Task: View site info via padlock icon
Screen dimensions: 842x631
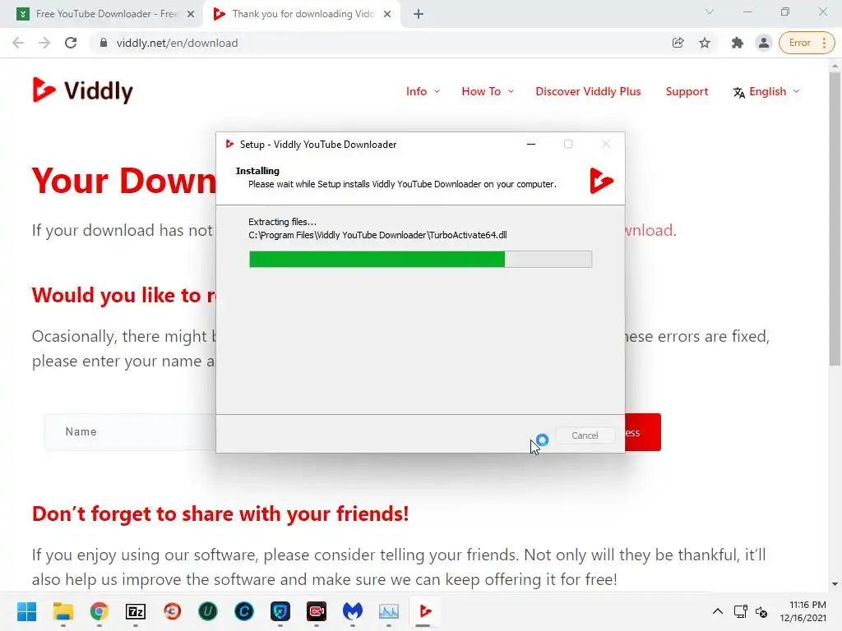Action: pyautogui.click(x=104, y=43)
